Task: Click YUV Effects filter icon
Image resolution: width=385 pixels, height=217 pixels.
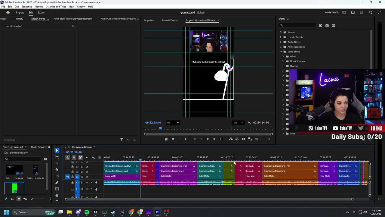Action: click(x=333, y=25)
